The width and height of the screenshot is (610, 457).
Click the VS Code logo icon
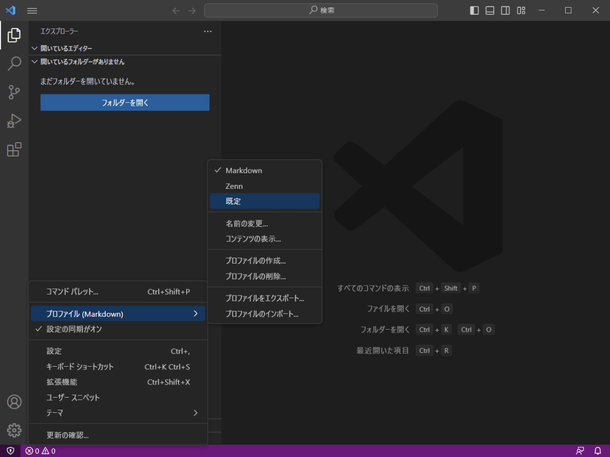[11, 11]
